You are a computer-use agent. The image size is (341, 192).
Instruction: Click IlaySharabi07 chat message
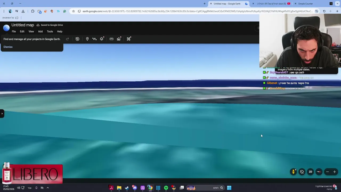(x=283, y=73)
